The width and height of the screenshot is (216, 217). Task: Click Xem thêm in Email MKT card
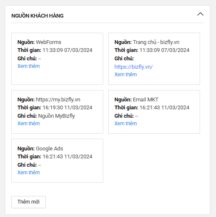coord(125,124)
